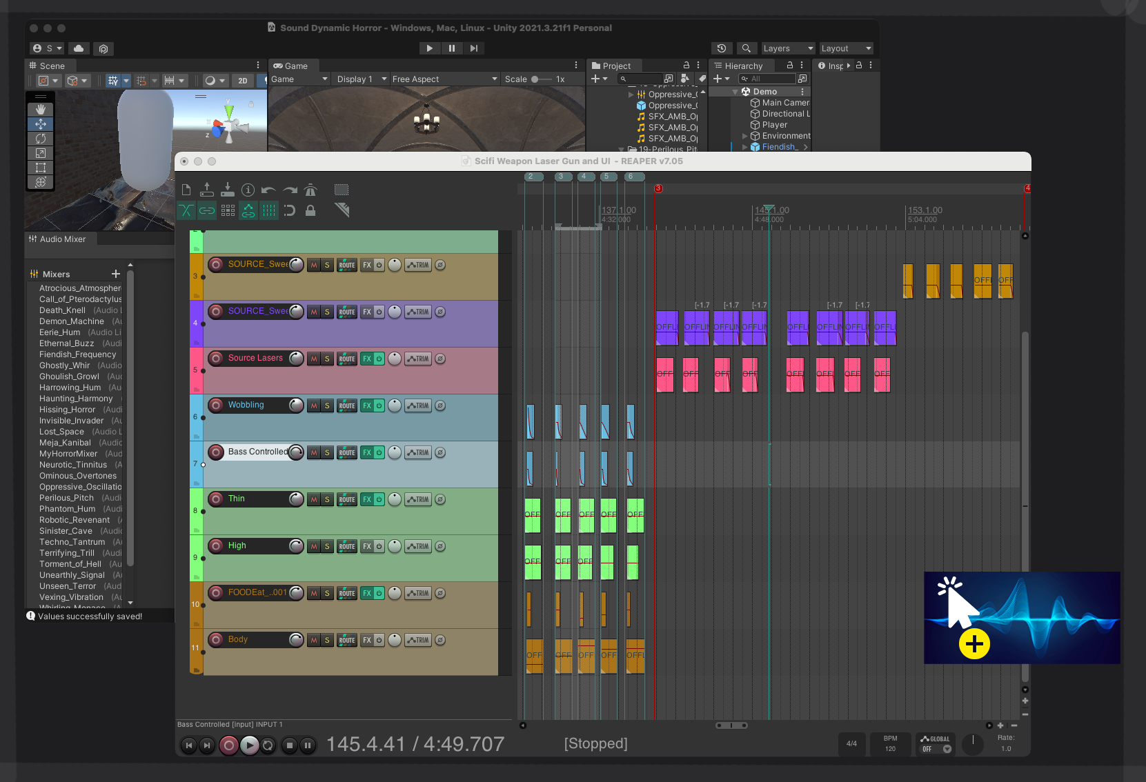The width and height of the screenshot is (1146, 782).
Task: Toggle grid lines icon in REAPER toolbar
Action: point(269,210)
